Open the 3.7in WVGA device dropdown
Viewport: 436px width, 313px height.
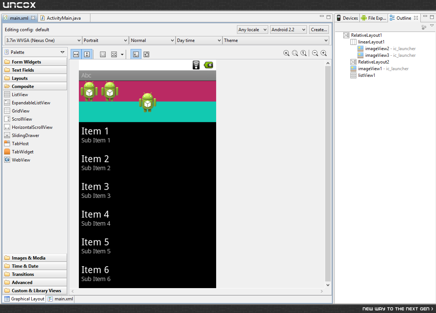tap(43, 40)
